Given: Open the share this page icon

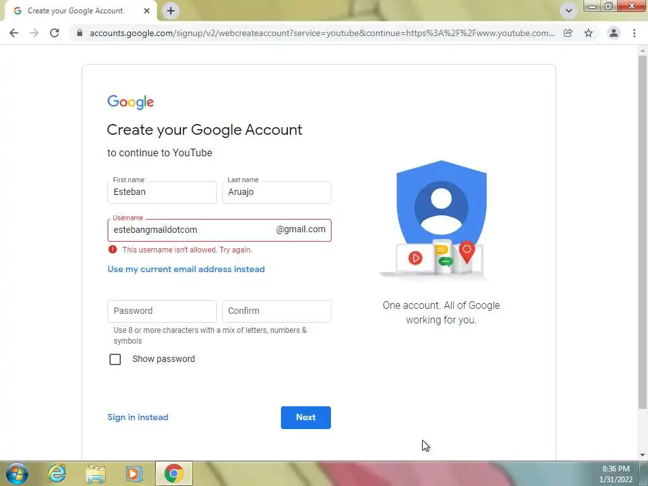Looking at the screenshot, I should [x=568, y=33].
